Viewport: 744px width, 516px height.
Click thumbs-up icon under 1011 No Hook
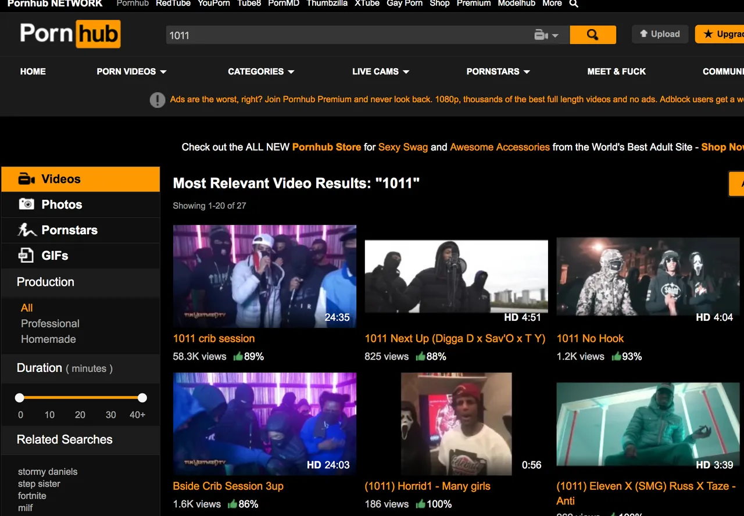pyautogui.click(x=616, y=356)
